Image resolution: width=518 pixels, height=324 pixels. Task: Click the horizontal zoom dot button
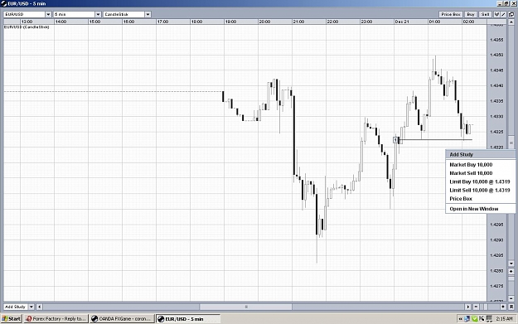pos(503,307)
